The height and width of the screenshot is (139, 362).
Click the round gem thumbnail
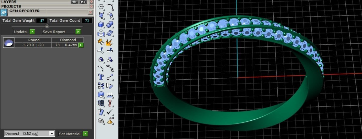point(9,43)
